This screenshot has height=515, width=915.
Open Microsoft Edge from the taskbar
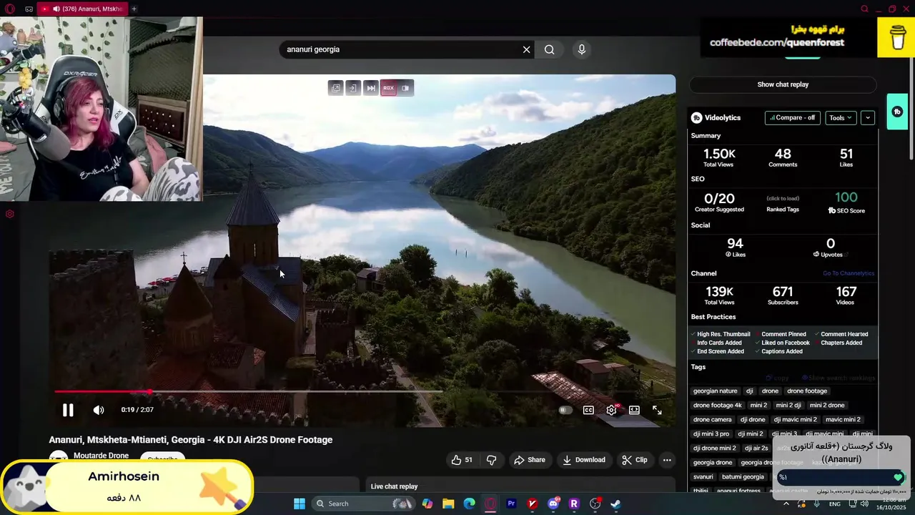pos(469,504)
